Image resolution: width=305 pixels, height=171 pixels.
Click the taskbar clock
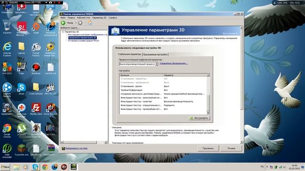295,167
